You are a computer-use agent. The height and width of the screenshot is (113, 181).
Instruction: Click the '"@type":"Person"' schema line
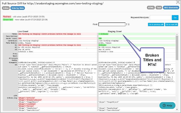click(x=26, y=106)
